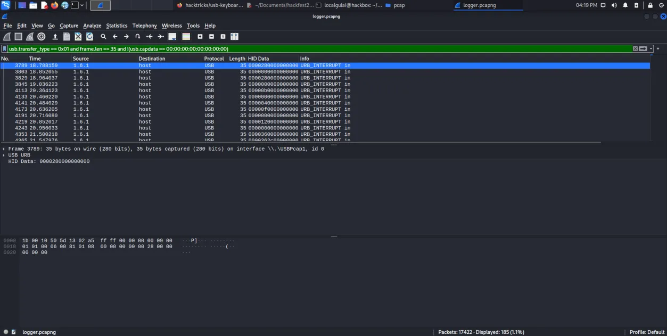Click the find packet magnifier icon

(103, 37)
